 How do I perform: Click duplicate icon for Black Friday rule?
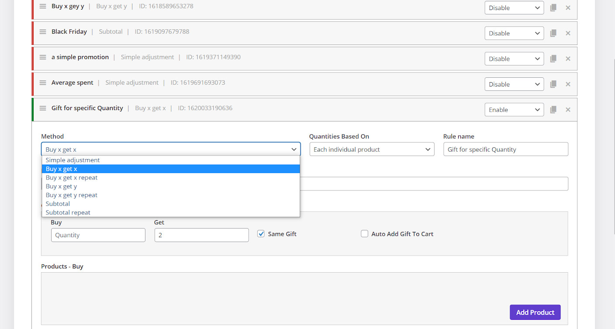point(553,33)
